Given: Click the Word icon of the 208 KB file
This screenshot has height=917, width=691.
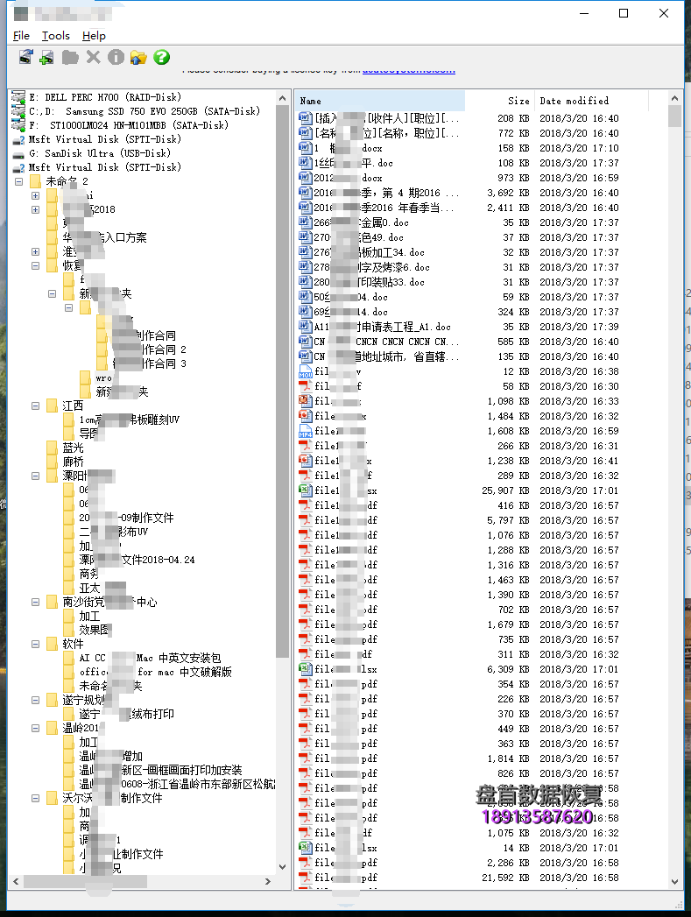Looking at the screenshot, I should (x=305, y=118).
